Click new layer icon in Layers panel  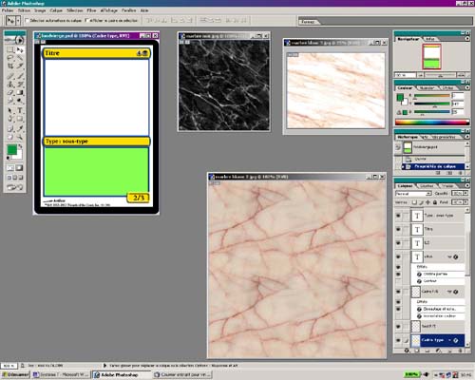[449, 351]
